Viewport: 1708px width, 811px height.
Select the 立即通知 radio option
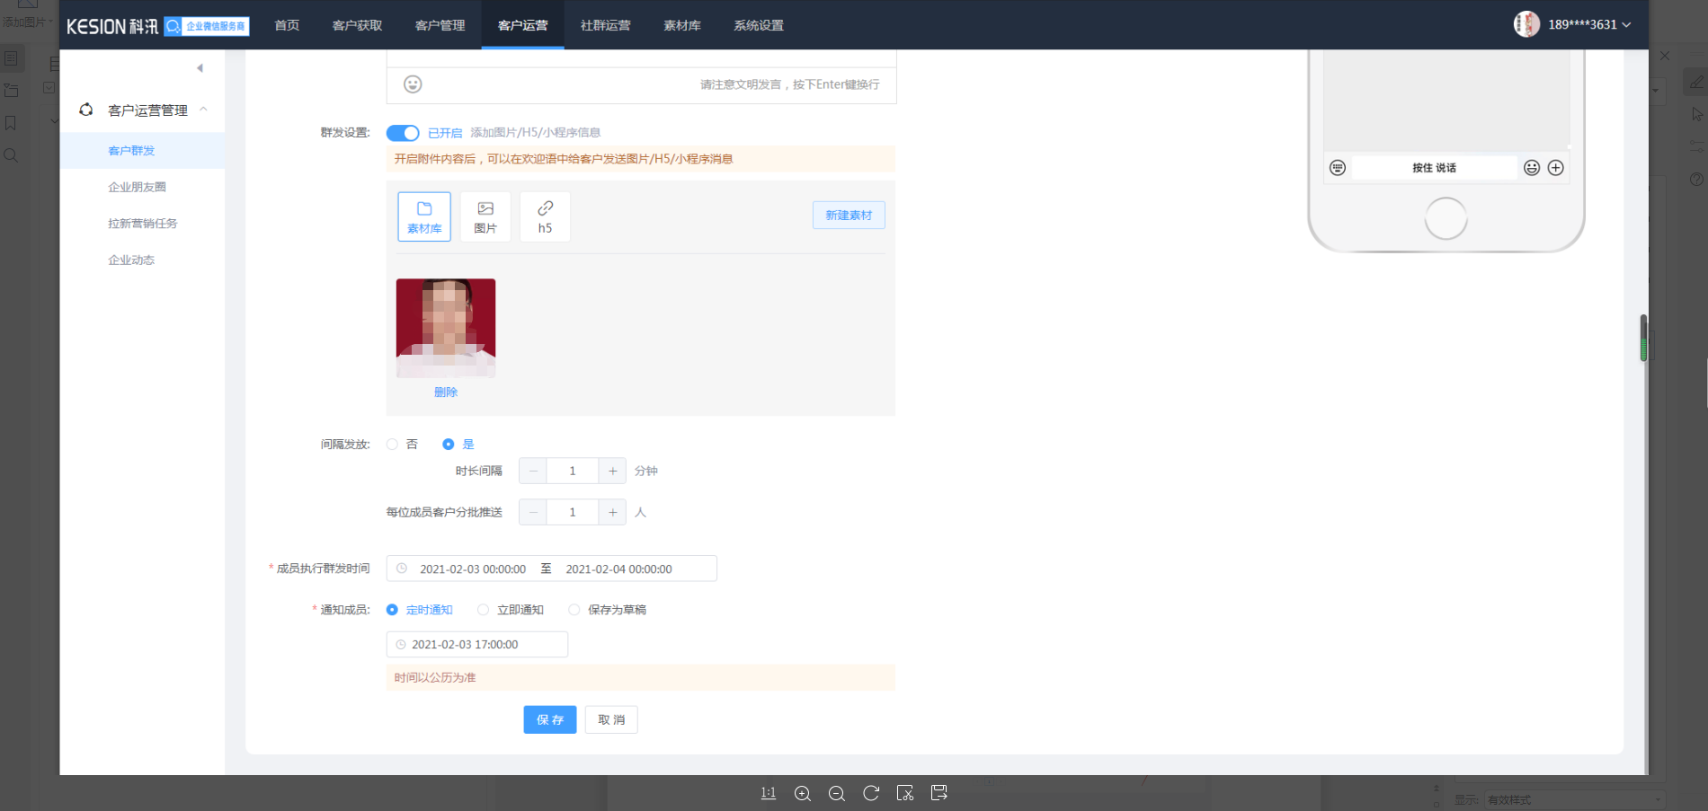click(484, 610)
